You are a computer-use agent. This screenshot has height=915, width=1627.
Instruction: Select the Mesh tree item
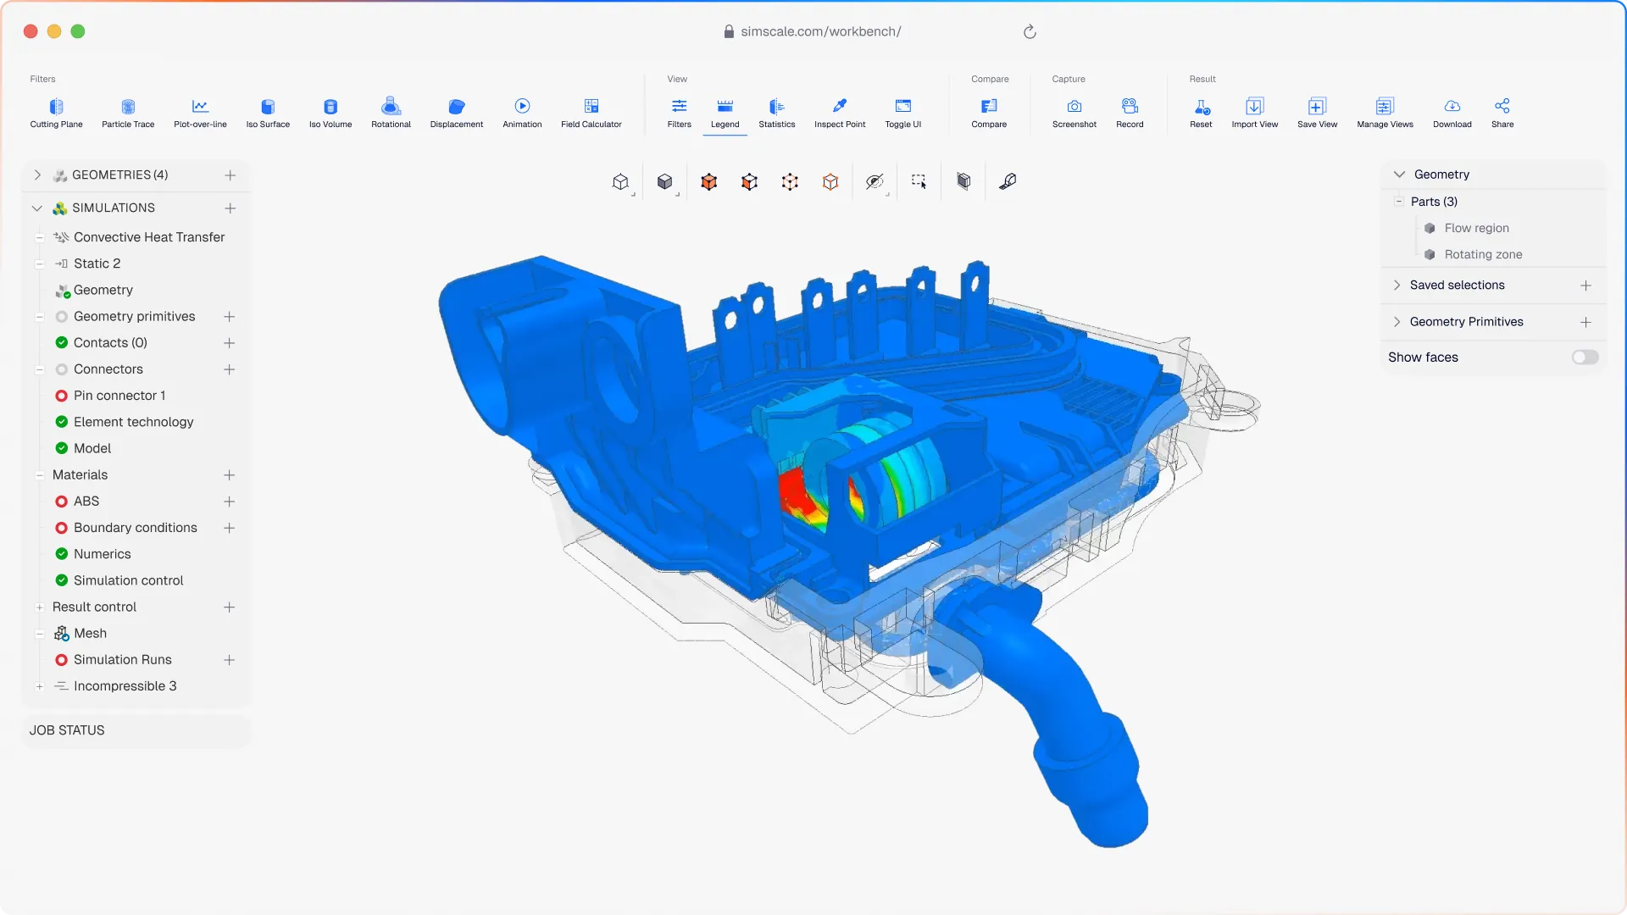point(90,634)
